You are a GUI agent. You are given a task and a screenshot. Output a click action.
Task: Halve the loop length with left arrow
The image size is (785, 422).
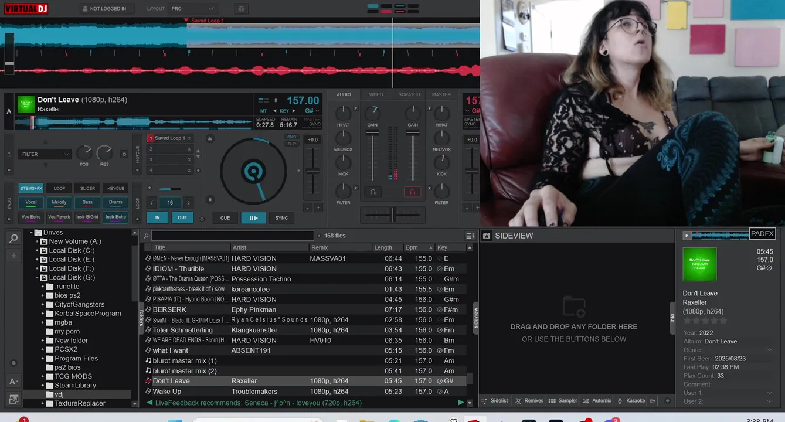pyautogui.click(x=152, y=203)
